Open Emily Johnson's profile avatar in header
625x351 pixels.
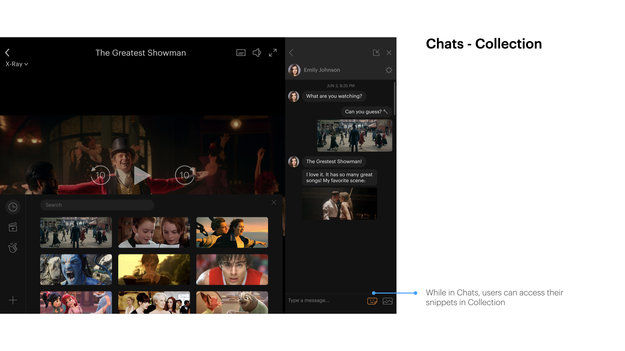coord(294,70)
